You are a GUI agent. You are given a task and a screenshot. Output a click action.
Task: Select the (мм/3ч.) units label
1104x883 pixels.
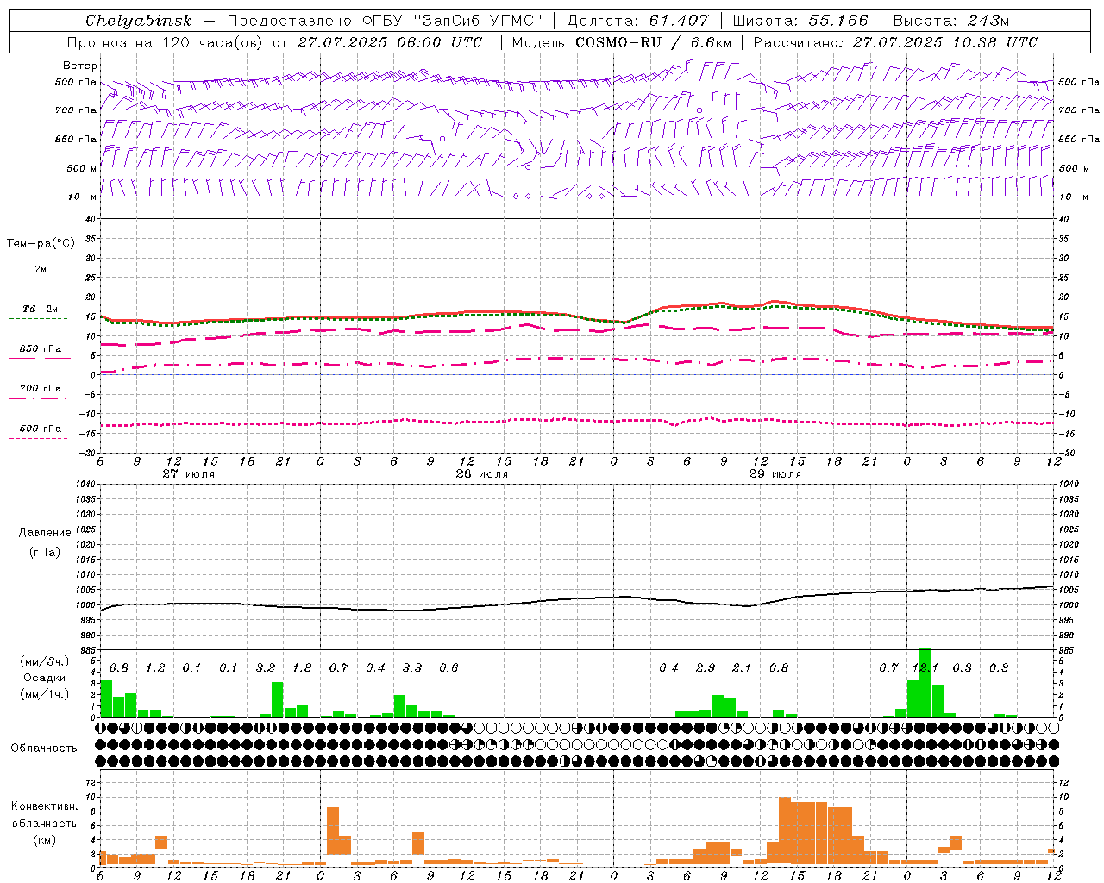(44, 662)
